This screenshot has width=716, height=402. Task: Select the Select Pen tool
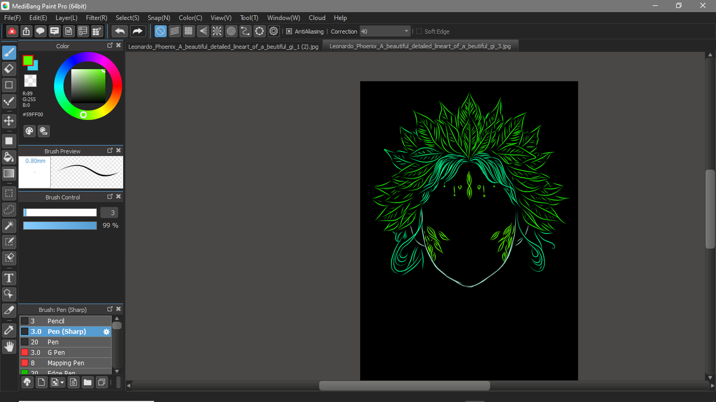point(9,242)
